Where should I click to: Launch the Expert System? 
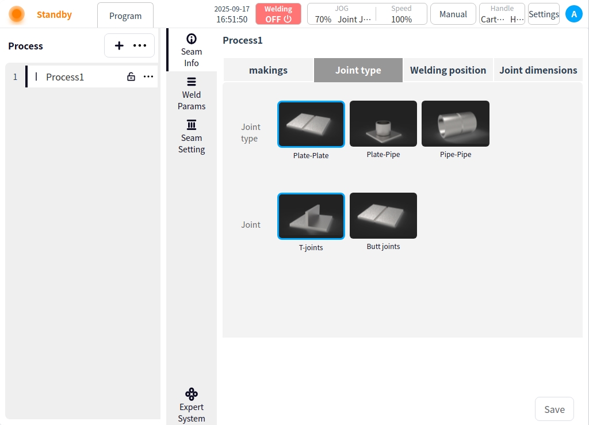[192, 405]
